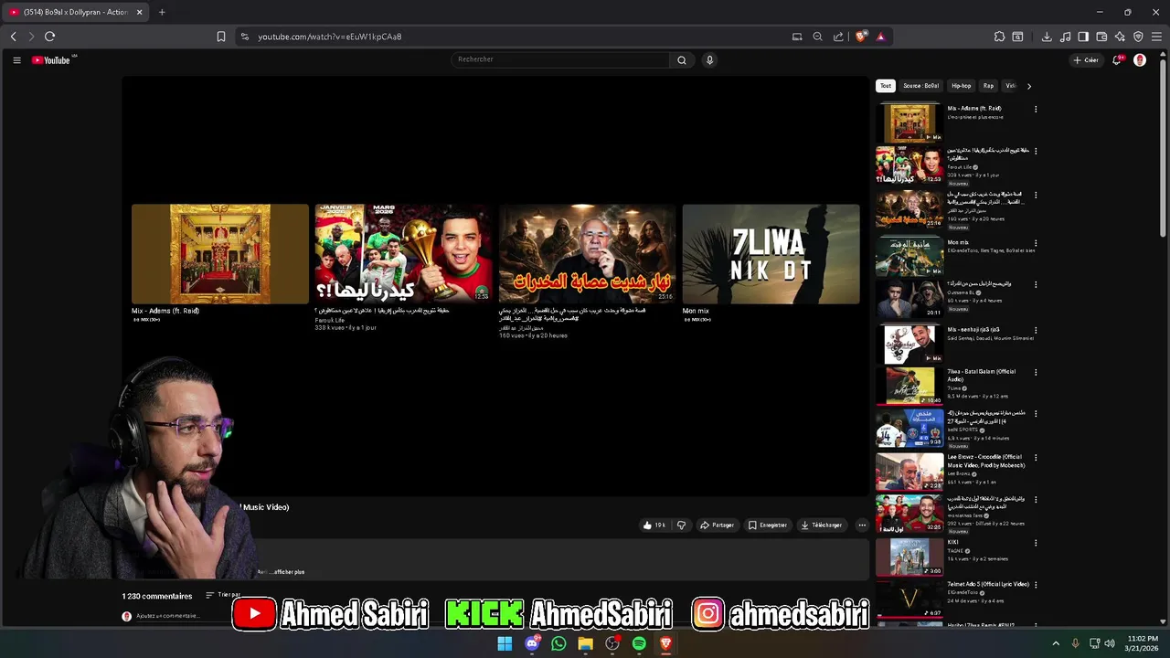Click the picture-in-picture icon in the address bar

click(x=797, y=37)
